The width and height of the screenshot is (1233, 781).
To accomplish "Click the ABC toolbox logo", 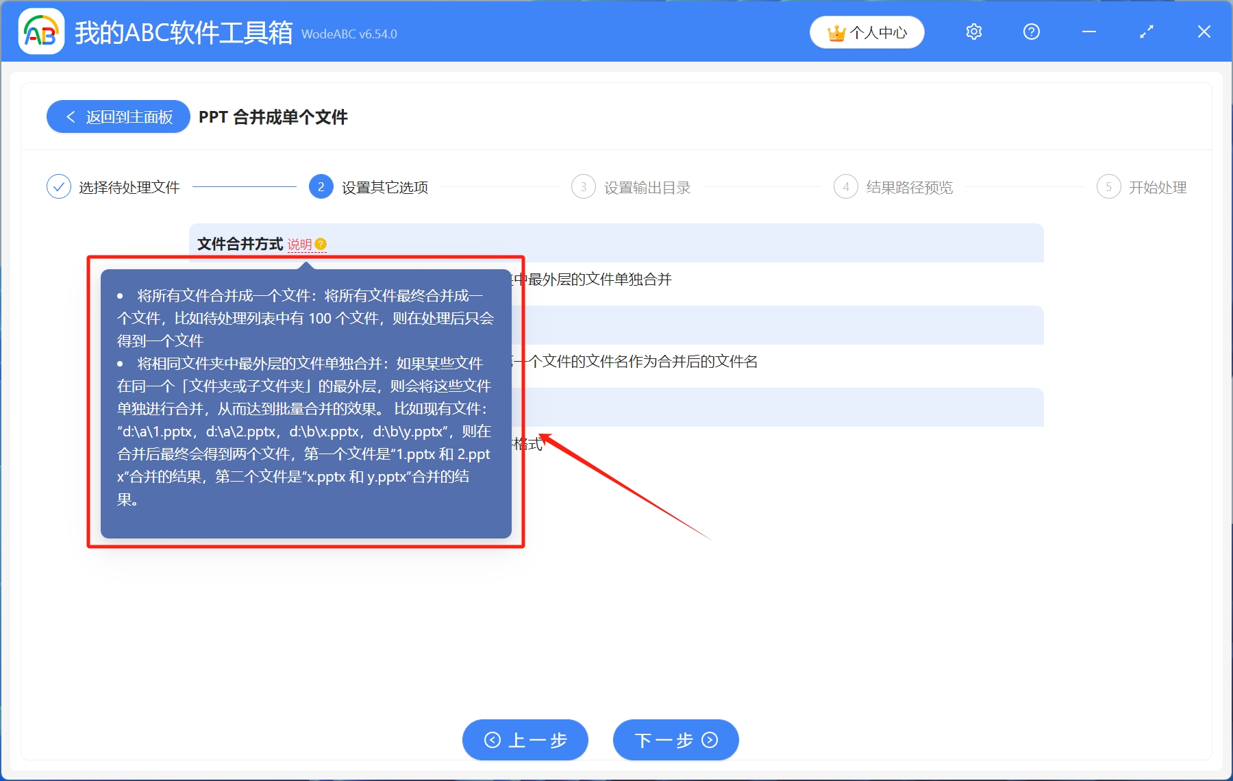I will pyautogui.click(x=41, y=31).
